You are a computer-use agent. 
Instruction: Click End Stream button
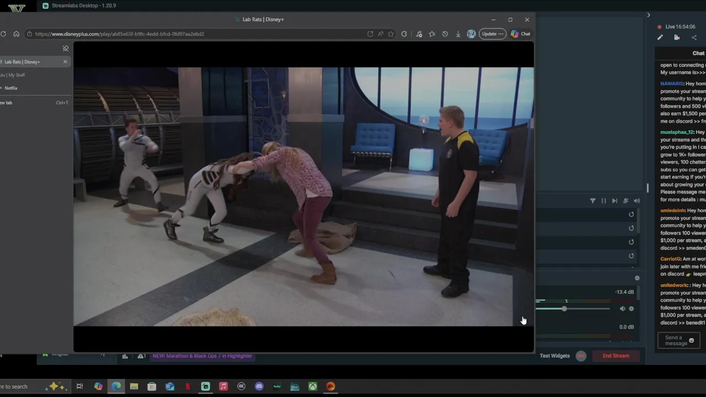coord(616,356)
